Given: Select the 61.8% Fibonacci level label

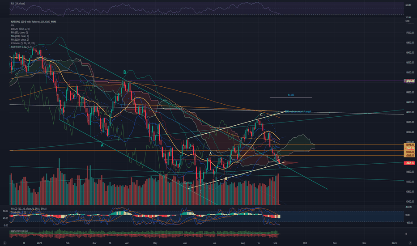Looking at the screenshot, I should (291, 95).
